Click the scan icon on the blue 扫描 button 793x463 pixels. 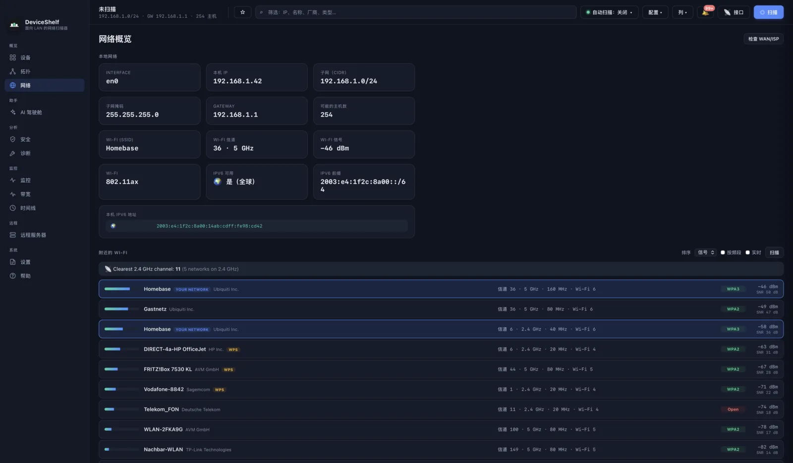(x=762, y=12)
